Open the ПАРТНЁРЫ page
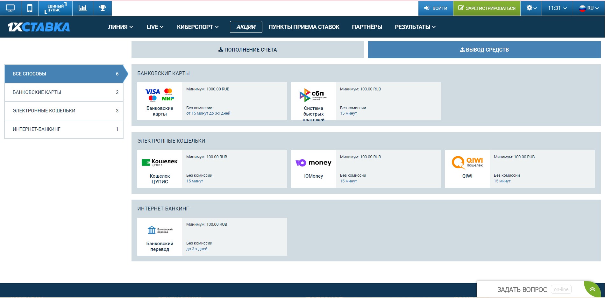 (367, 27)
